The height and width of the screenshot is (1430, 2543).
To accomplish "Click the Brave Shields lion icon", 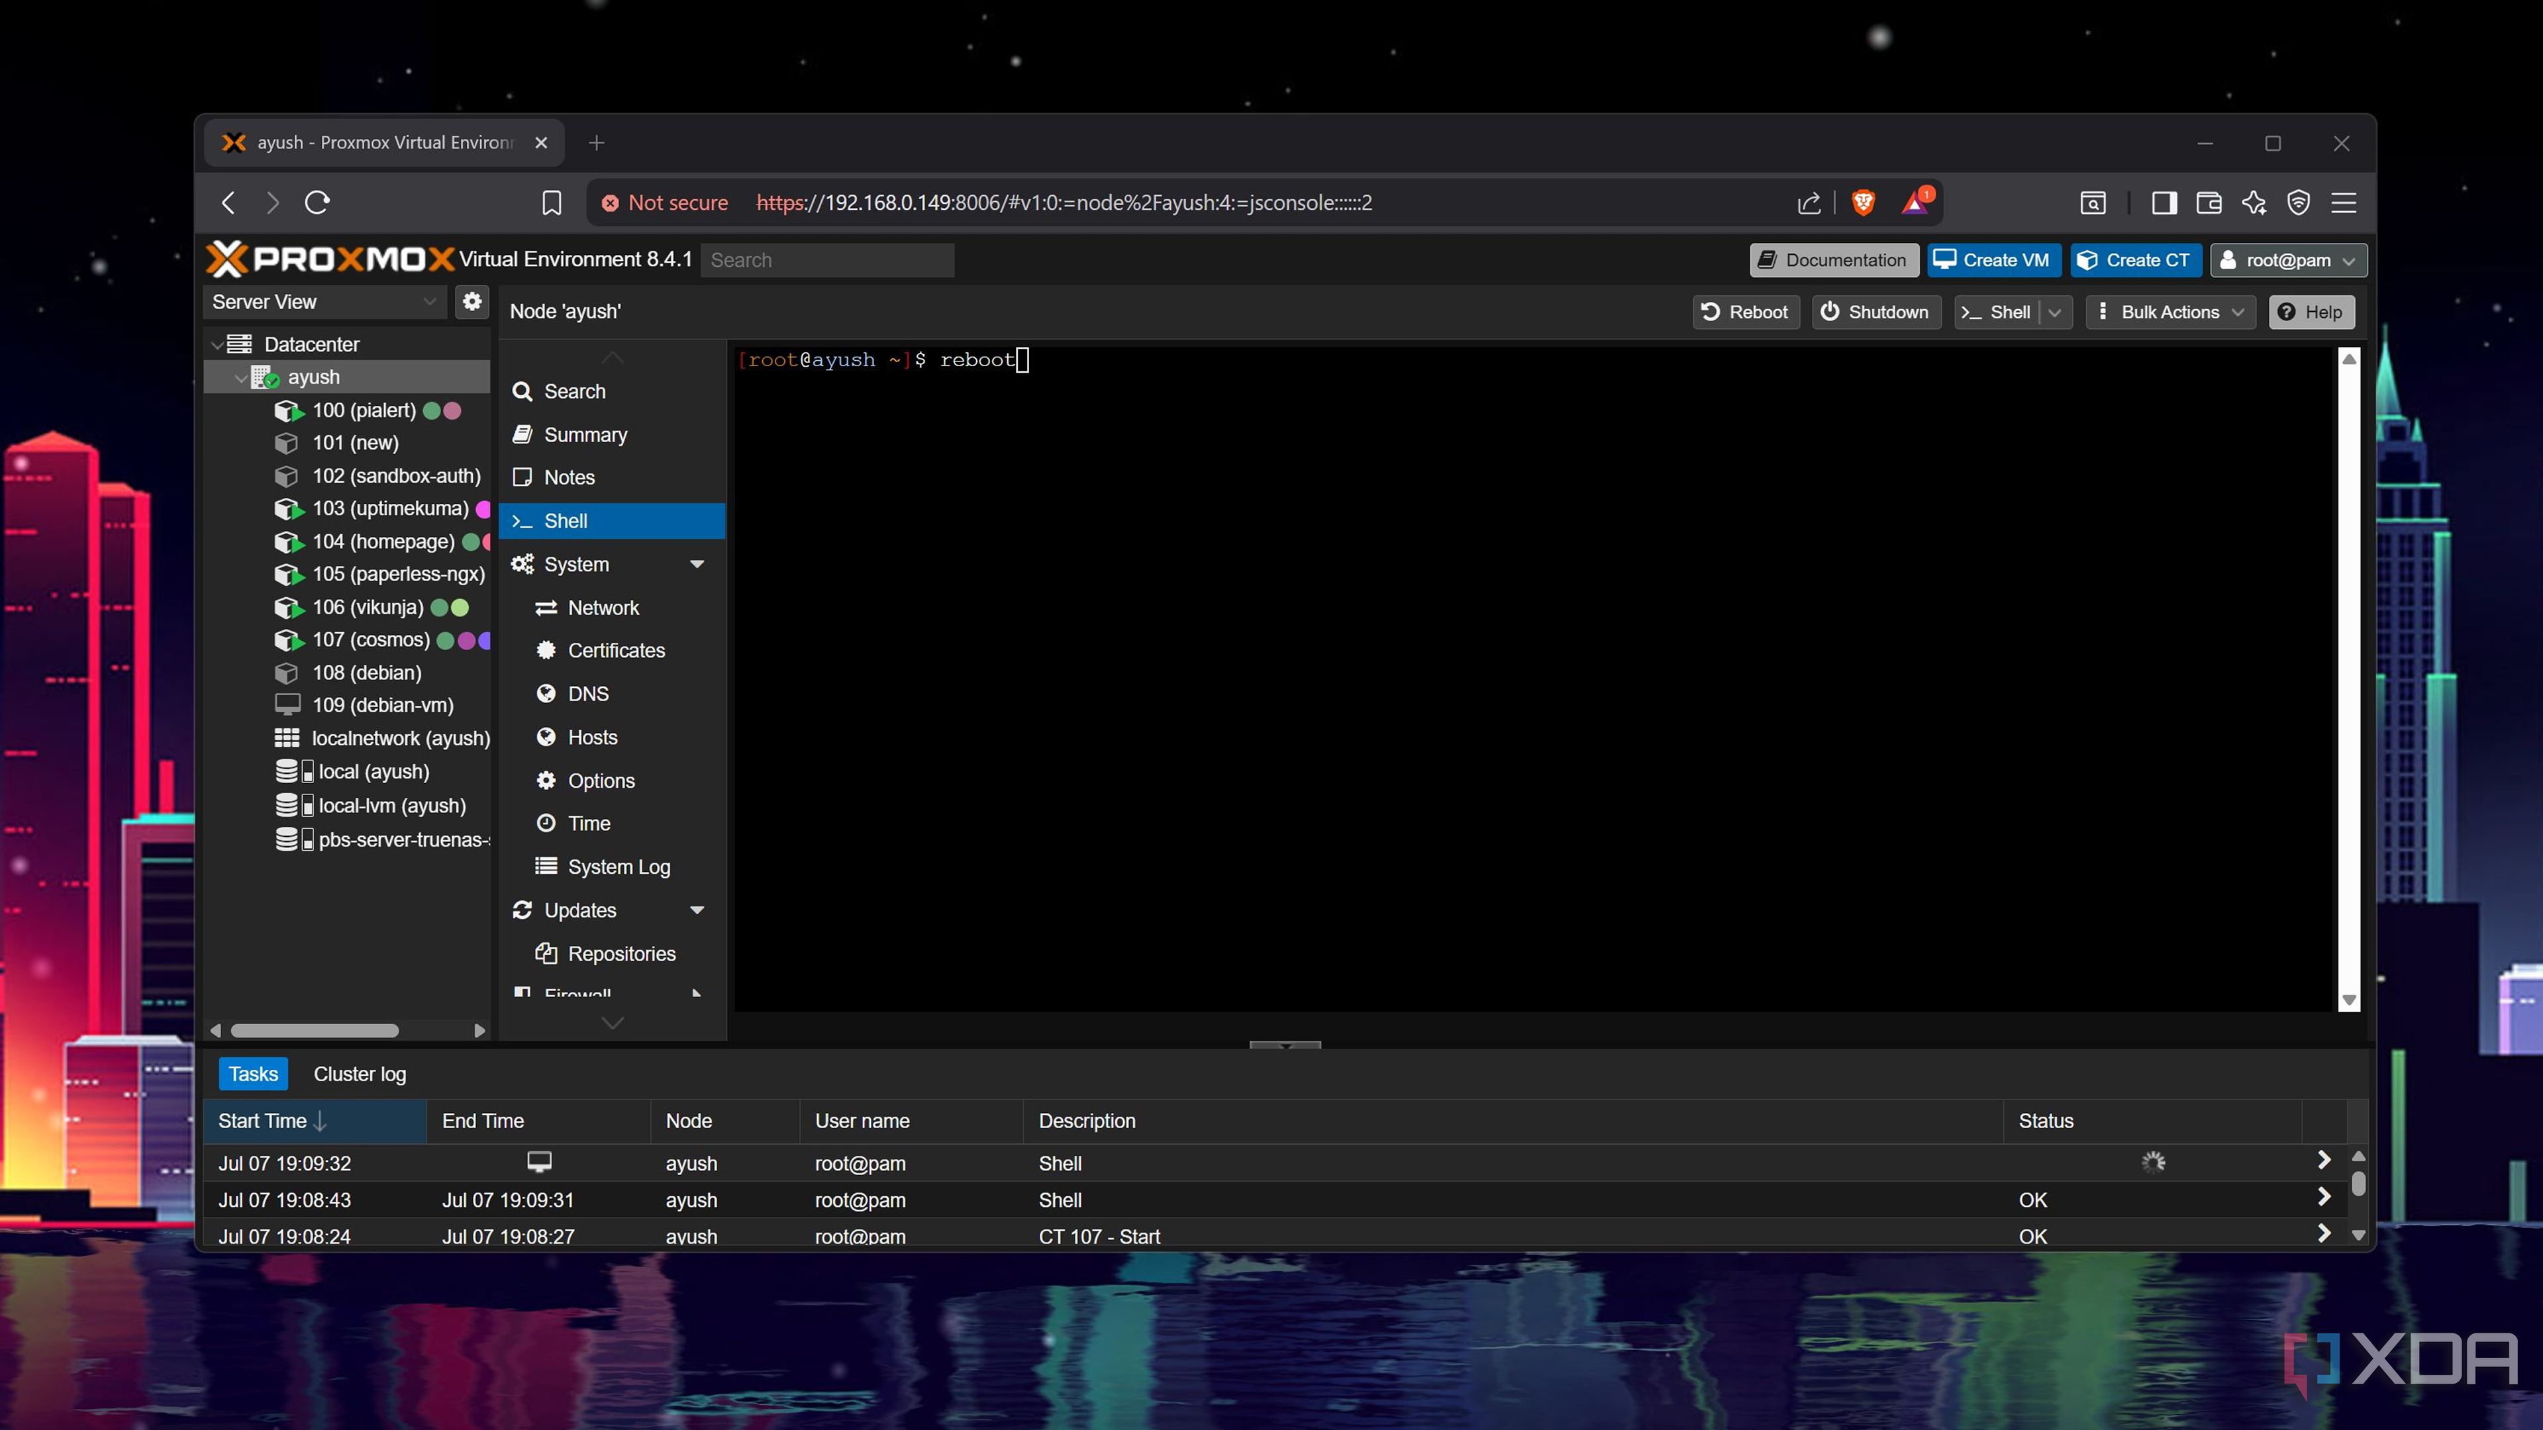I will coord(1863,203).
